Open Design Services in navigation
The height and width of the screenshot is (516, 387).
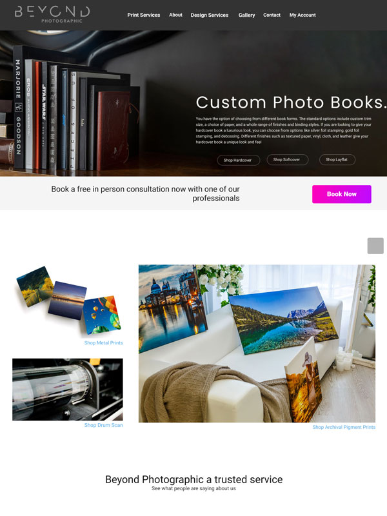pos(209,15)
